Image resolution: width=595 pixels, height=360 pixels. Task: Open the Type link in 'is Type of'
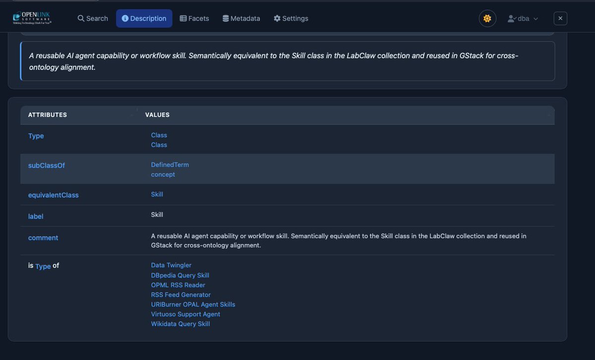(43, 266)
